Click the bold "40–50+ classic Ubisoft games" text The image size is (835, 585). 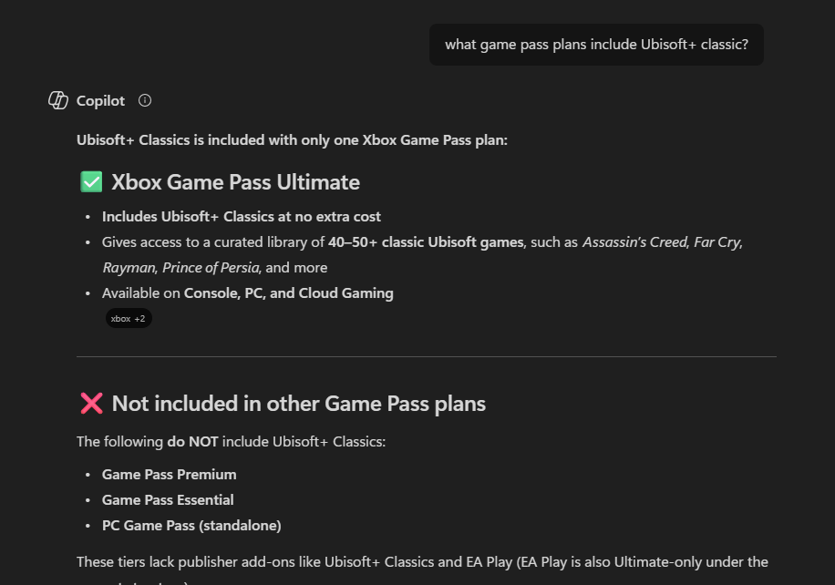426,242
